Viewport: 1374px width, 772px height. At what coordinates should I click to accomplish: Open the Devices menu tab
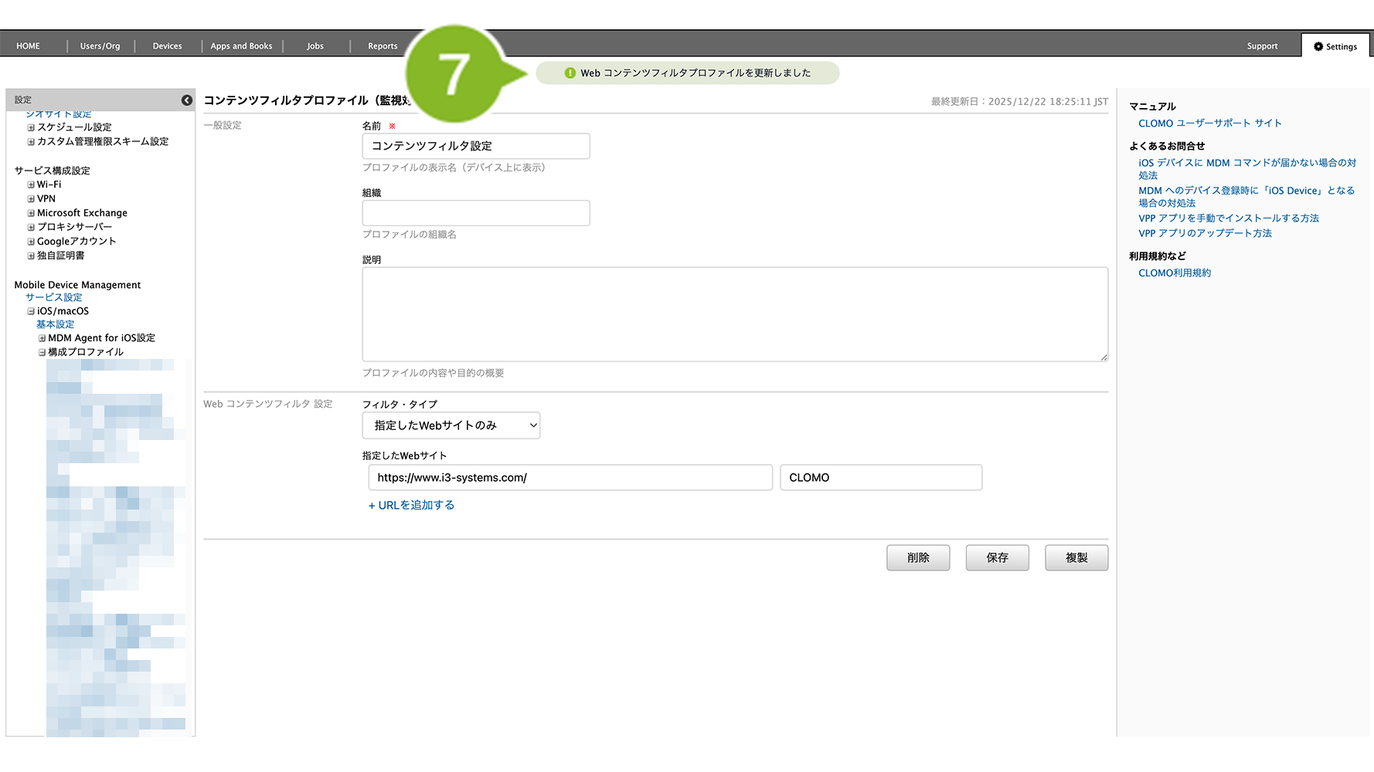[x=167, y=46]
